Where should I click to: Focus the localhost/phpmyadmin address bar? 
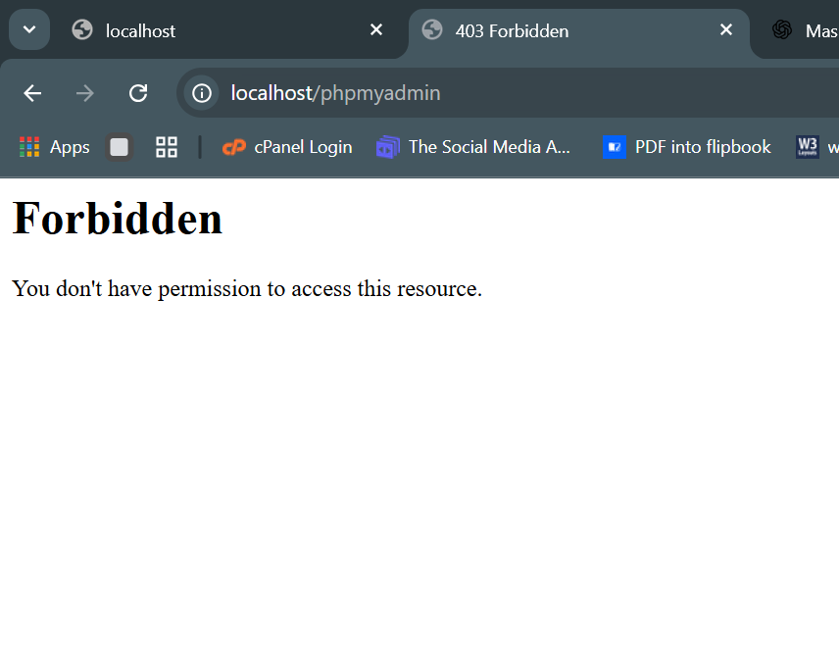click(x=490, y=93)
